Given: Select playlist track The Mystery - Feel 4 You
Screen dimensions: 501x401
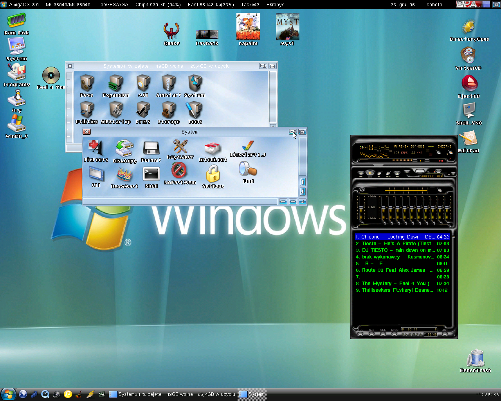Looking at the screenshot, I should point(402,284).
